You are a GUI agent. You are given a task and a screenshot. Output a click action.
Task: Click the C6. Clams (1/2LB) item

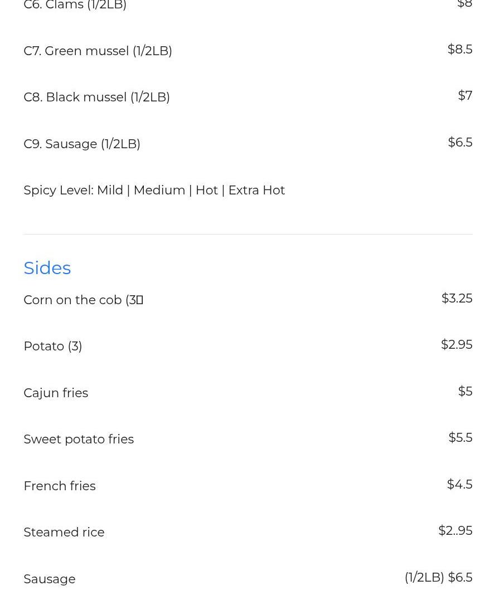point(75,5)
